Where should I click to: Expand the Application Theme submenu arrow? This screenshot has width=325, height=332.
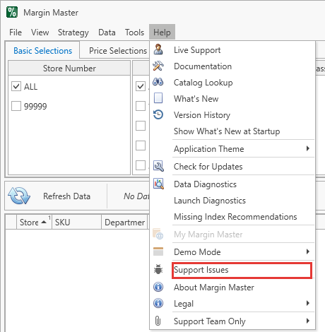tap(308, 148)
